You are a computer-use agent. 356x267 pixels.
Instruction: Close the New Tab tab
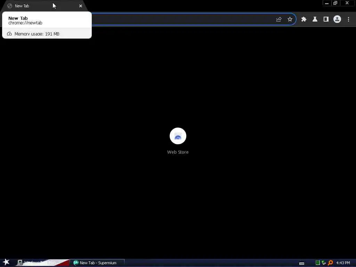click(x=81, y=6)
